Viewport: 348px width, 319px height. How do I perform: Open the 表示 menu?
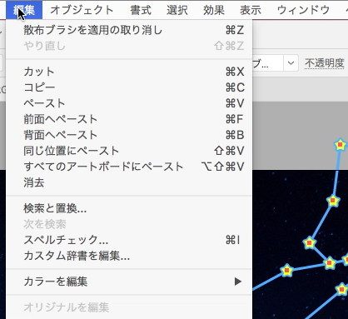pyautogui.click(x=251, y=10)
